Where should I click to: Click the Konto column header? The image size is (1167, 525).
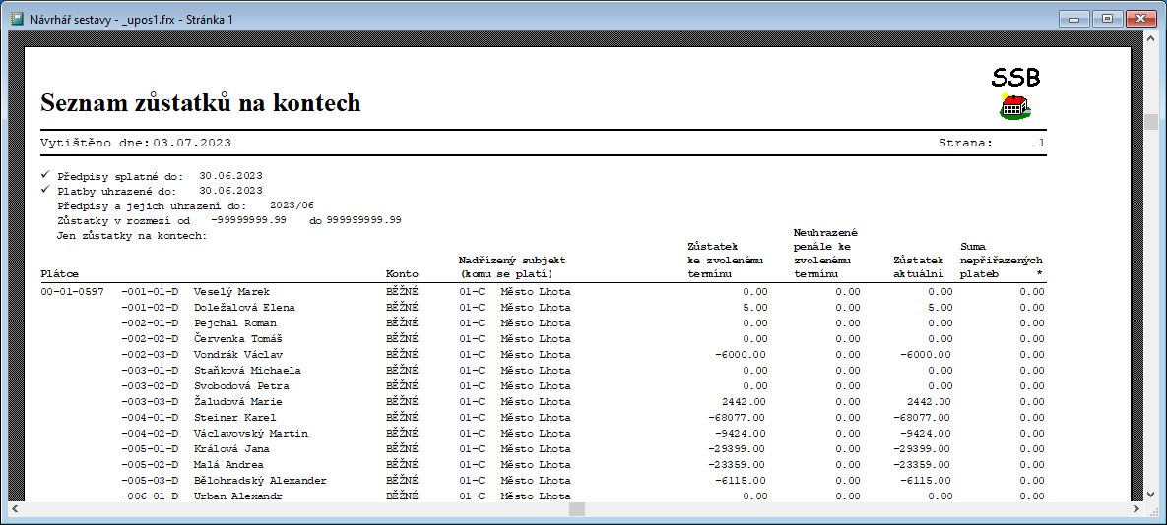[402, 274]
